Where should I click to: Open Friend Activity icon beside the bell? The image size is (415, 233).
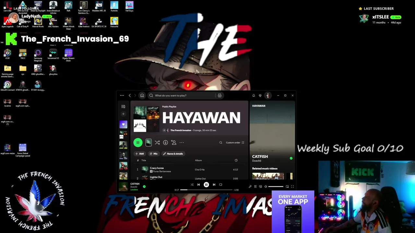(x=260, y=95)
